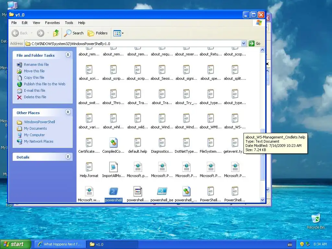Click the Start button

point(15,244)
